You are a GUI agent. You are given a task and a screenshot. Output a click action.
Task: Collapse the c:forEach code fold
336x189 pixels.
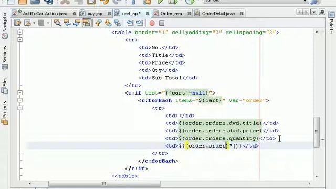pyautogui.click(x=20, y=100)
